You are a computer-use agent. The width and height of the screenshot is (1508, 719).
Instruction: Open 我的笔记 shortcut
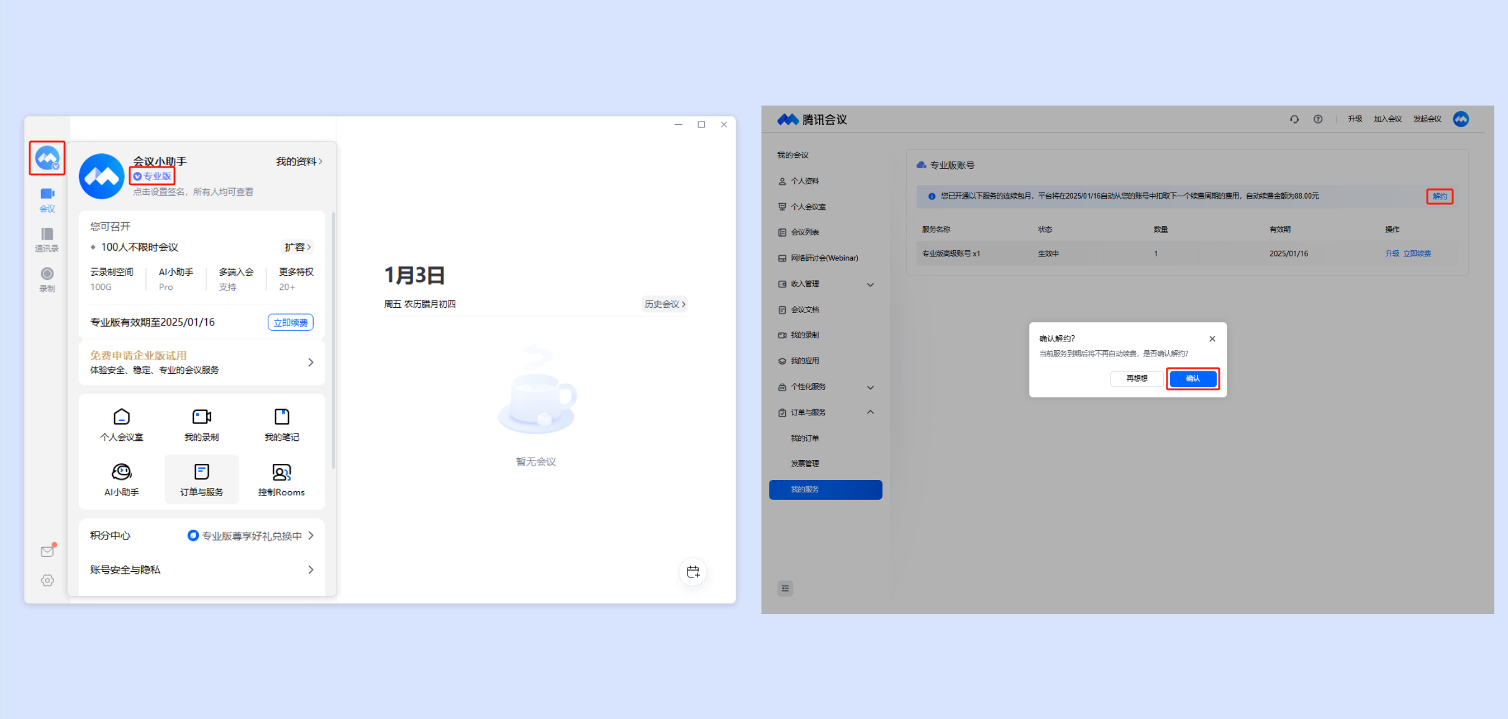(x=282, y=425)
